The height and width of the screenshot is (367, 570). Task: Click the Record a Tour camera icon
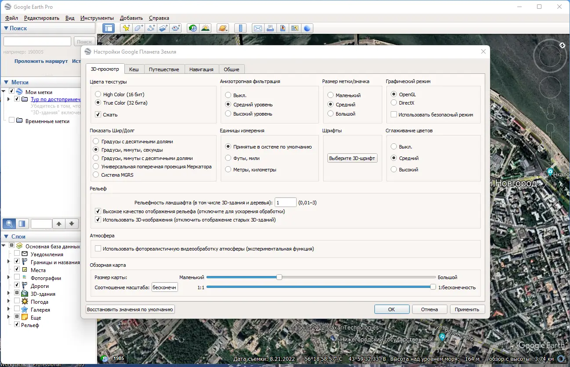(x=176, y=28)
